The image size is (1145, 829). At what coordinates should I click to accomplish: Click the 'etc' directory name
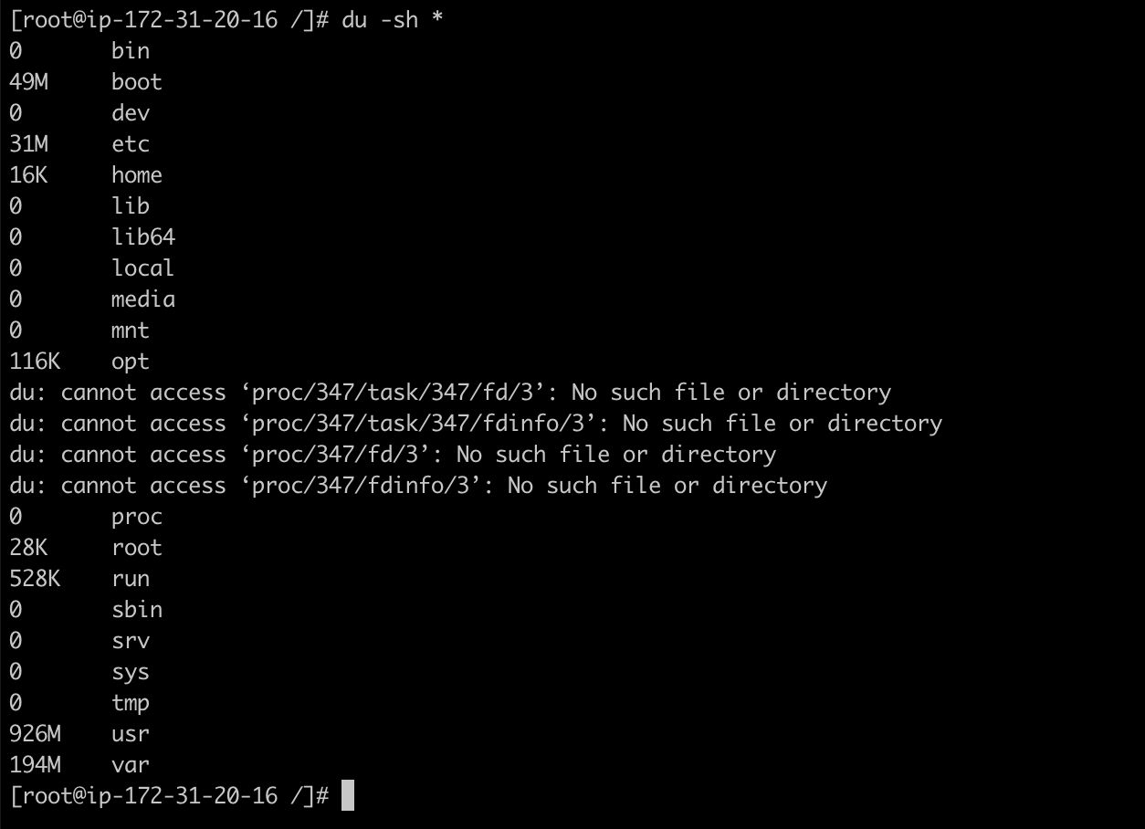130,144
